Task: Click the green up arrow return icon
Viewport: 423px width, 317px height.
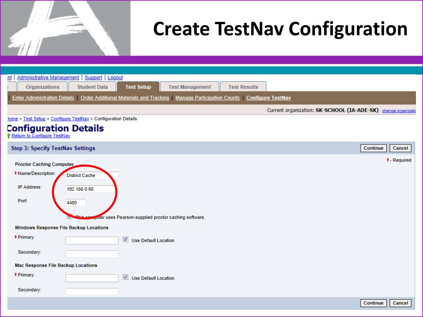Action: [9, 136]
